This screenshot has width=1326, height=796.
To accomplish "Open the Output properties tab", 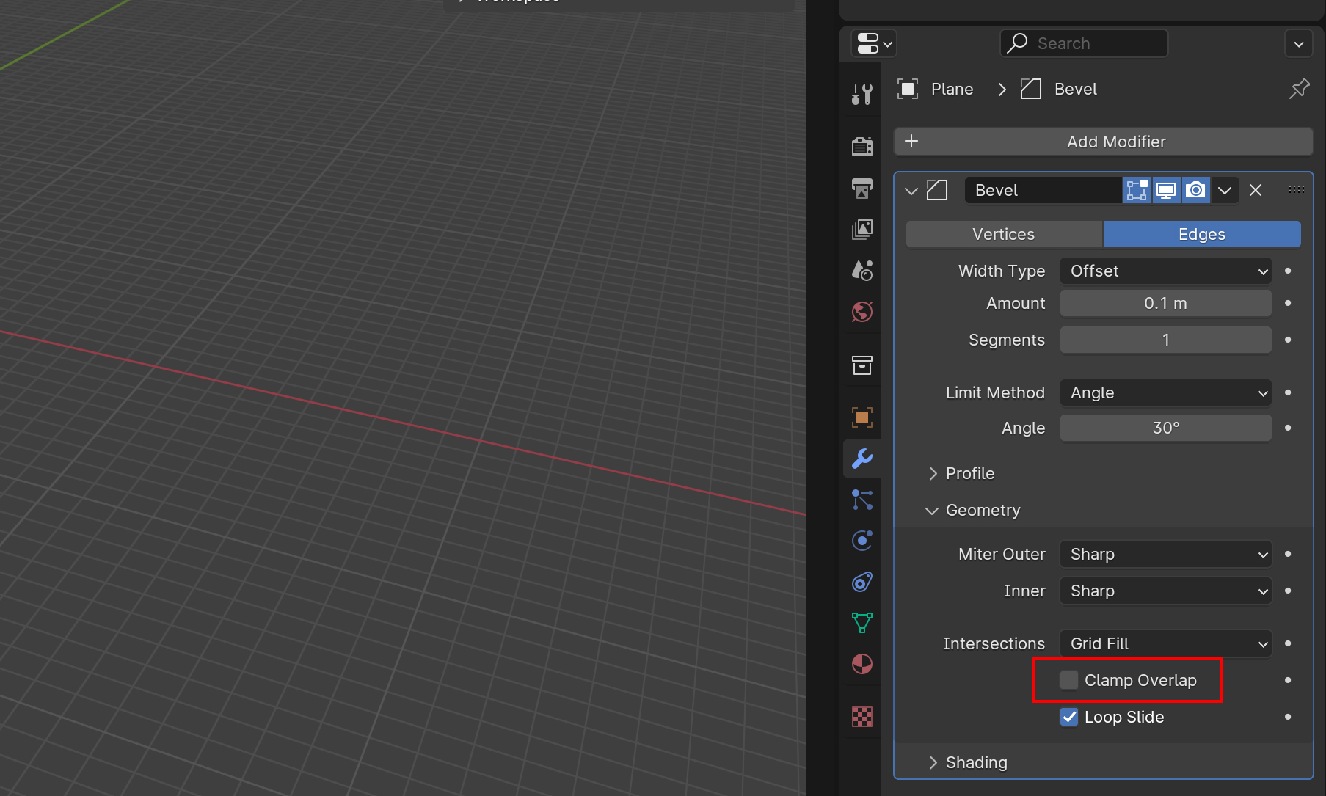I will 862,188.
